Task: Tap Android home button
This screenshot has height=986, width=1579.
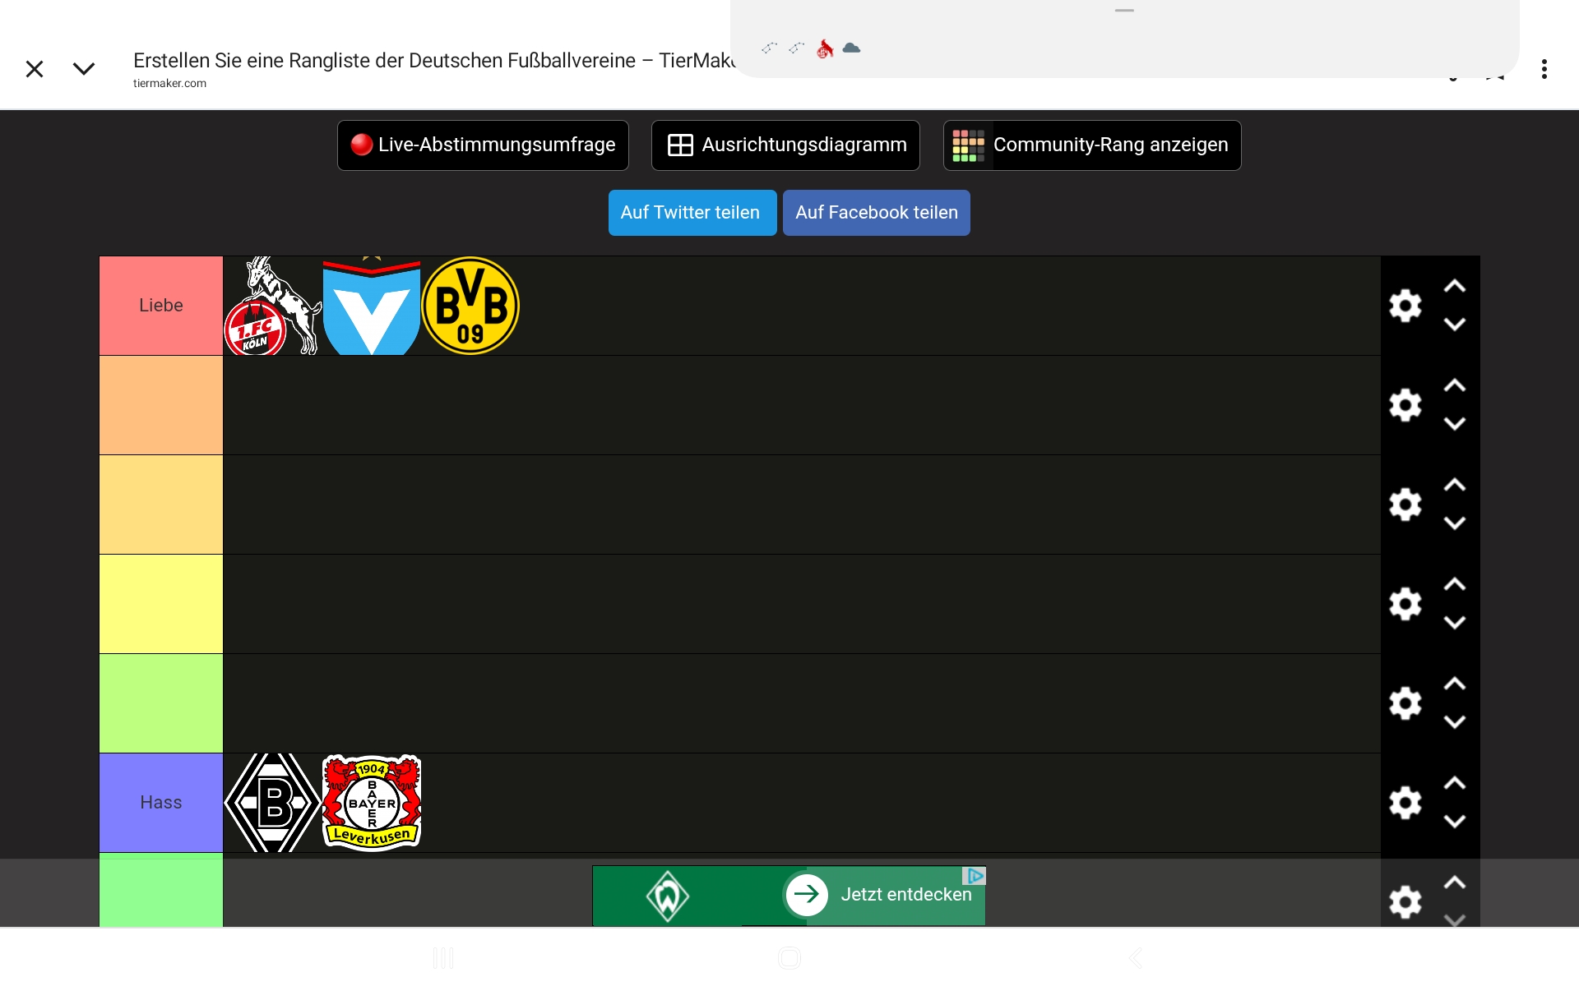Action: point(789,958)
